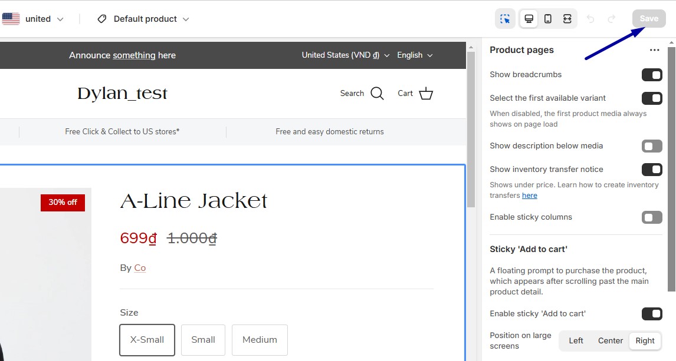Set sticky position to Left
Image resolution: width=676 pixels, height=361 pixels.
(576, 341)
